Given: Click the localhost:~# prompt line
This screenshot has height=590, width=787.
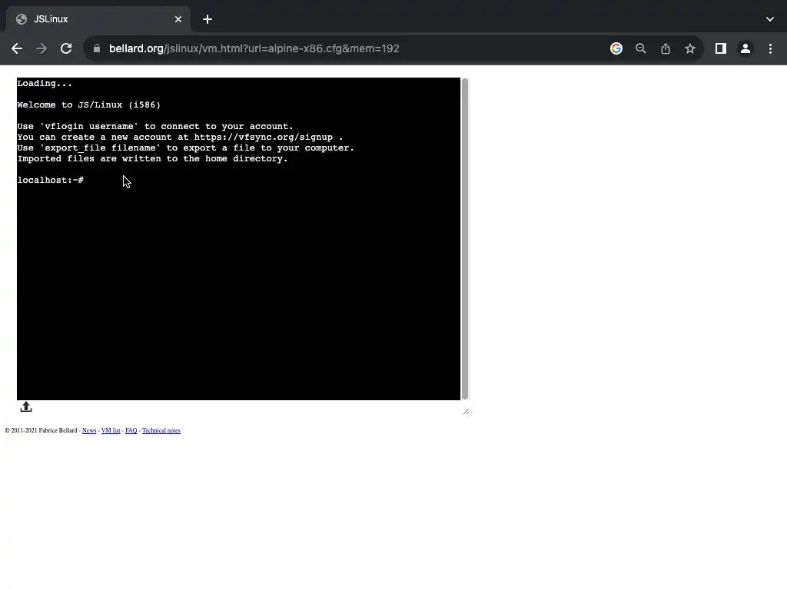Looking at the screenshot, I should click(50, 180).
